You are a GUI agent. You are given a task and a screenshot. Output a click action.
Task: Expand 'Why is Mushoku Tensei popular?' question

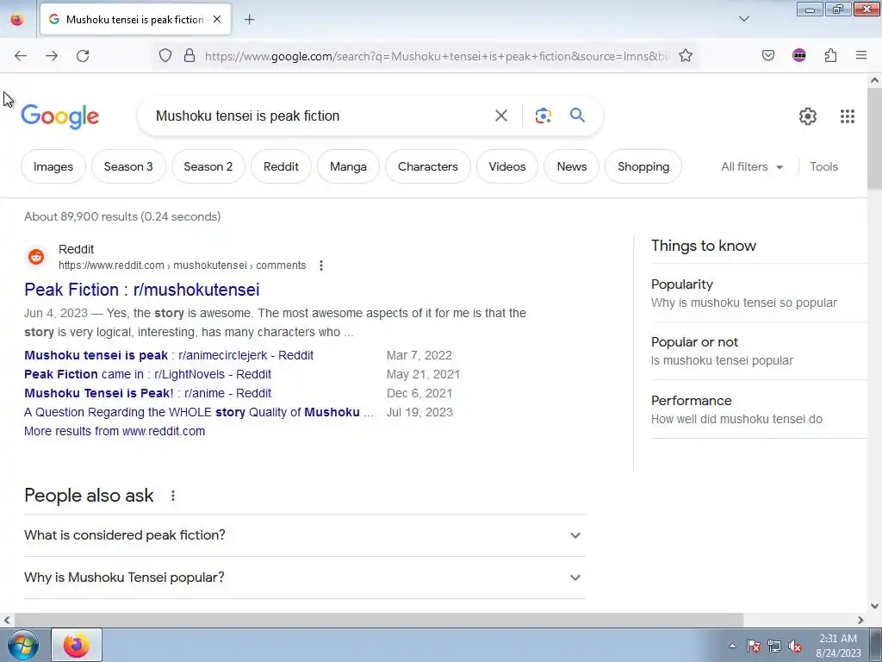coord(304,578)
